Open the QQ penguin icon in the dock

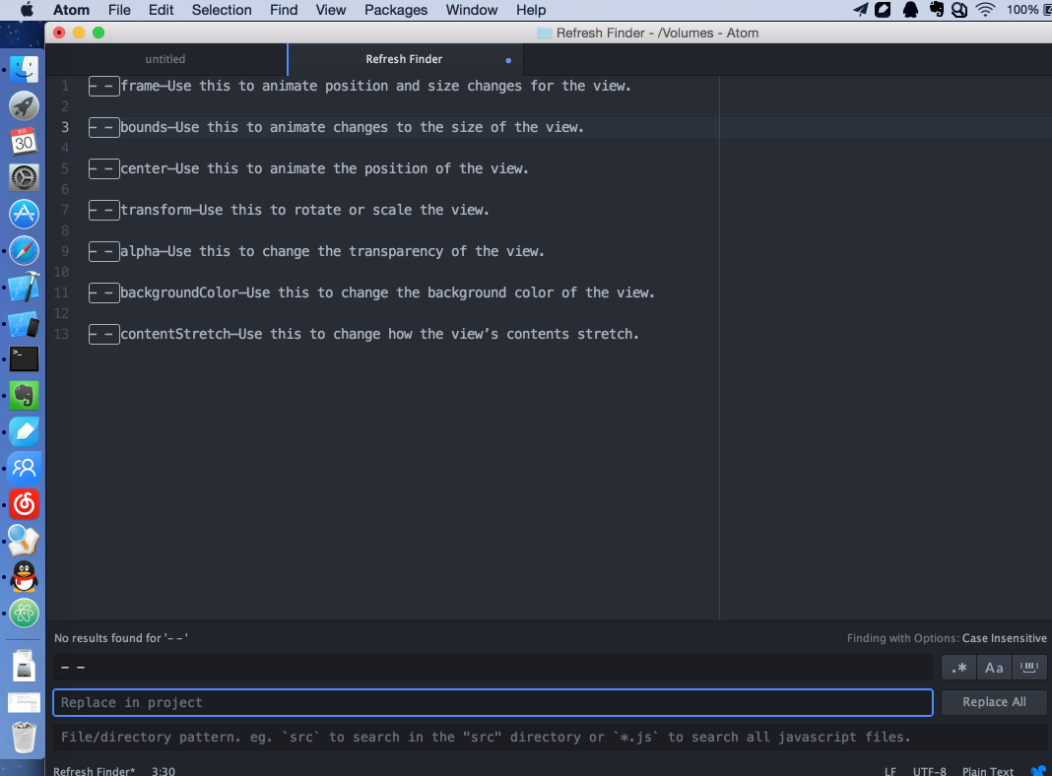pyautogui.click(x=23, y=577)
